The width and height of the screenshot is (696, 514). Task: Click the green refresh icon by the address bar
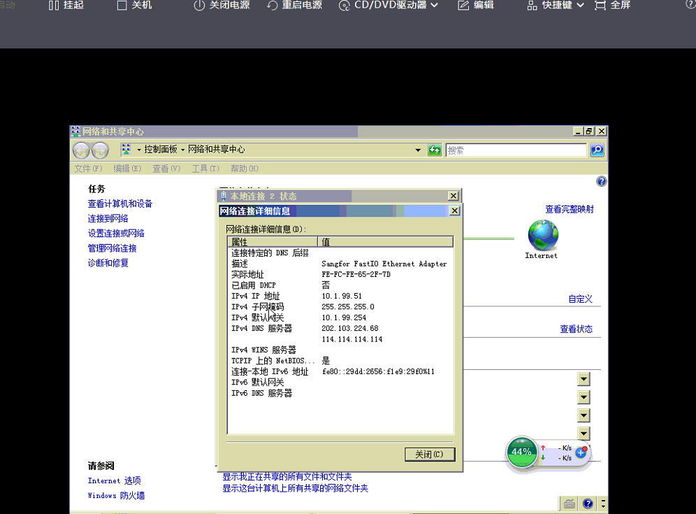click(x=435, y=150)
